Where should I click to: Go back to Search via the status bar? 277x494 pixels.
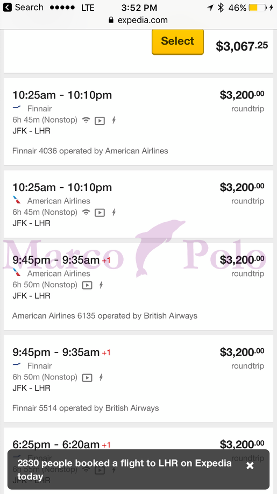click(23, 7)
